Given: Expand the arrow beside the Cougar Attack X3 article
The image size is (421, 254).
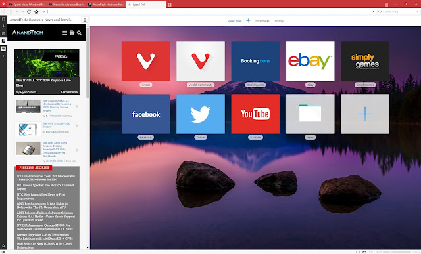Looking at the screenshot, I should [77, 106].
